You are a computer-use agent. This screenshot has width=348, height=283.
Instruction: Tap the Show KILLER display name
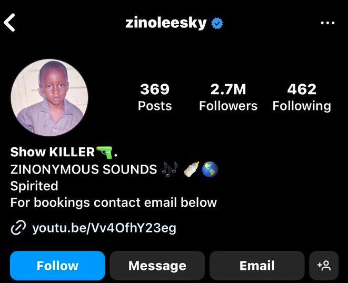pyautogui.click(x=52, y=152)
